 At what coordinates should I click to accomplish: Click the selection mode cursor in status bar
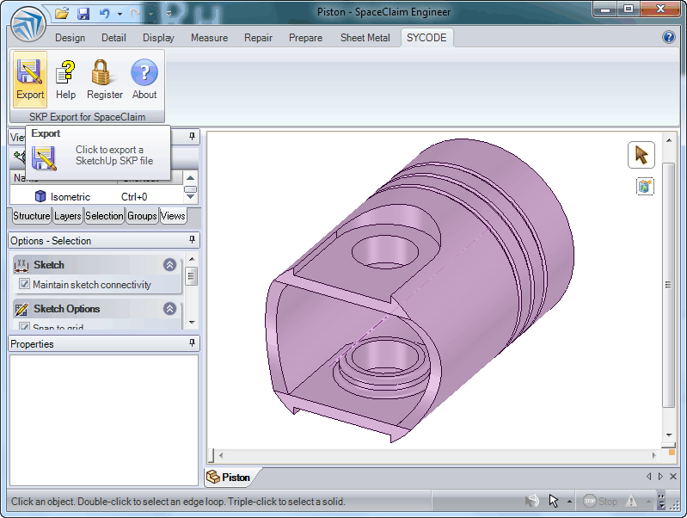554,501
